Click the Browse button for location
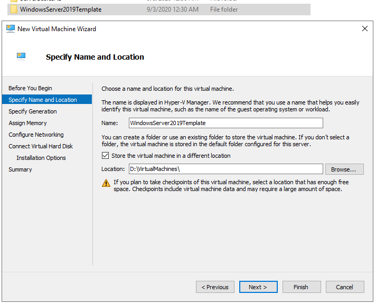The height and width of the screenshot is (304, 376). pyautogui.click(x=344, y=169)
